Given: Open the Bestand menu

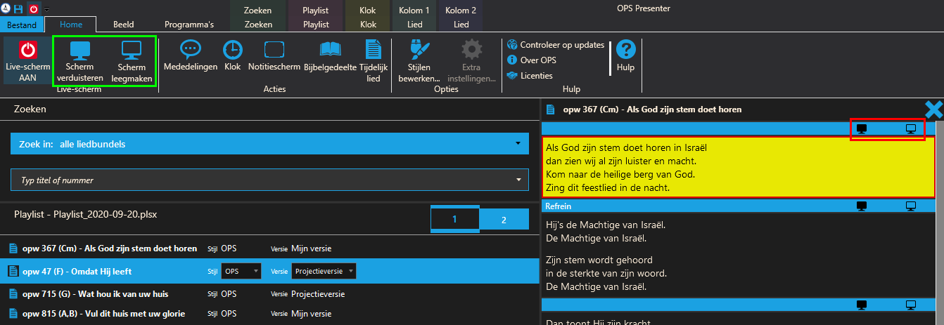Looking at the screenshot, I should [22, 25].
